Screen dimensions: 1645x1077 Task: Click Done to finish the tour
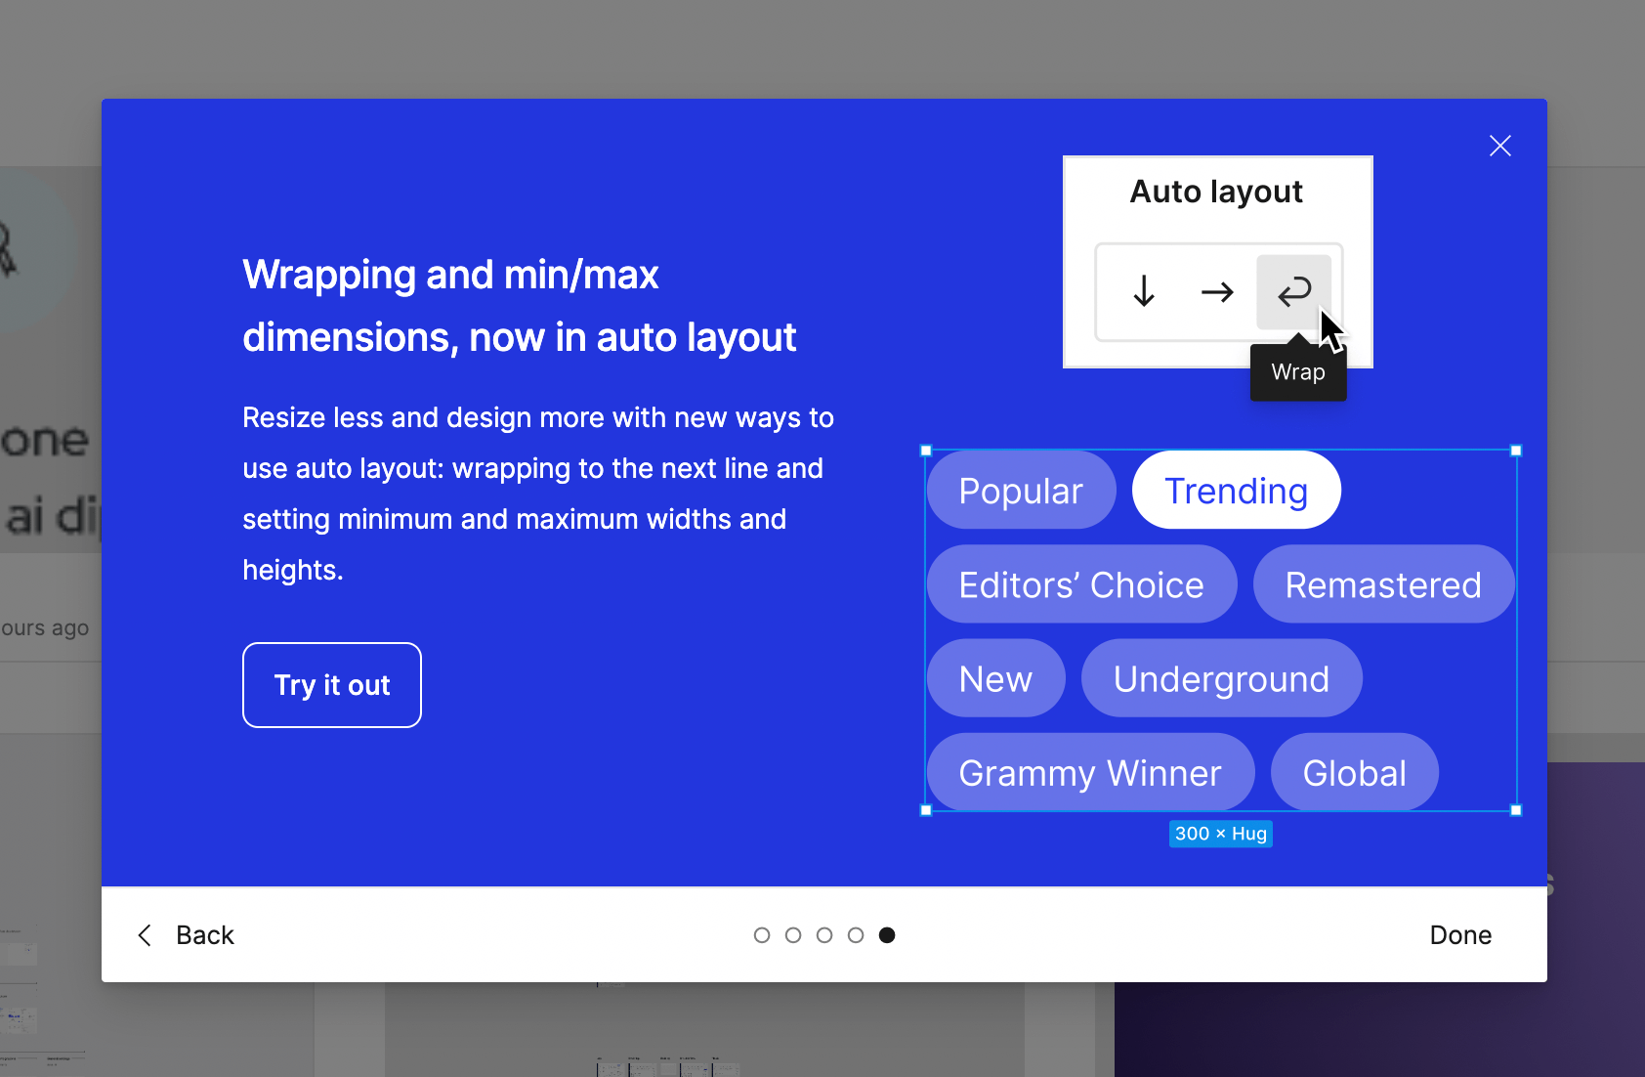pyautogui.click(x=1459, y=935)
